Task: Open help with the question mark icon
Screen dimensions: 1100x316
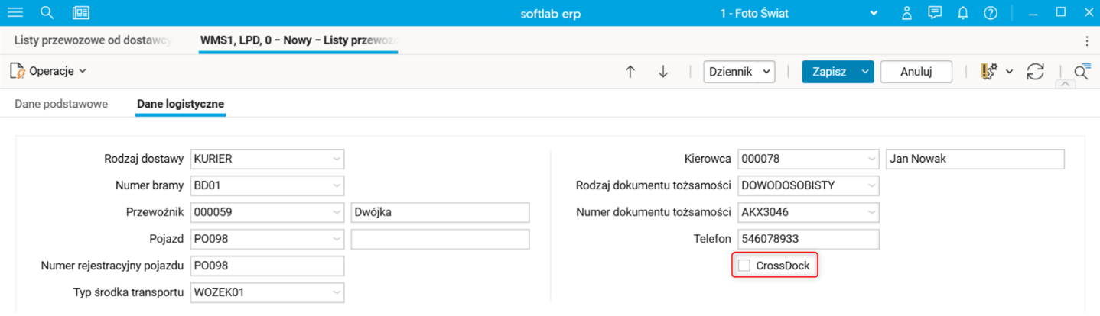Action: pos(991,13)
